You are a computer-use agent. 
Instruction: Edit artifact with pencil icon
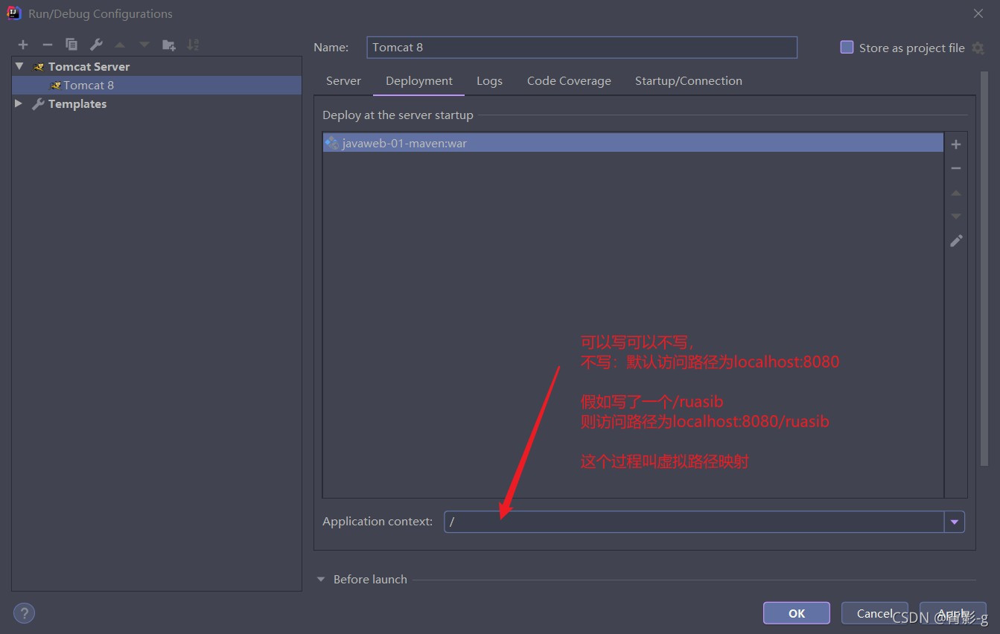956,240
